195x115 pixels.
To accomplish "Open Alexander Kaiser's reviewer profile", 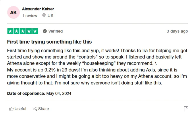I will coord(38,9).
